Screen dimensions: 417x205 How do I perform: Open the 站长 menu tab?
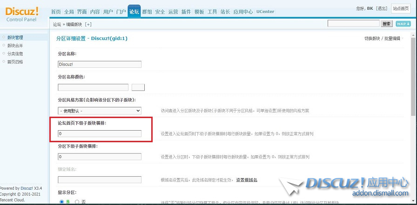[225, 12]
